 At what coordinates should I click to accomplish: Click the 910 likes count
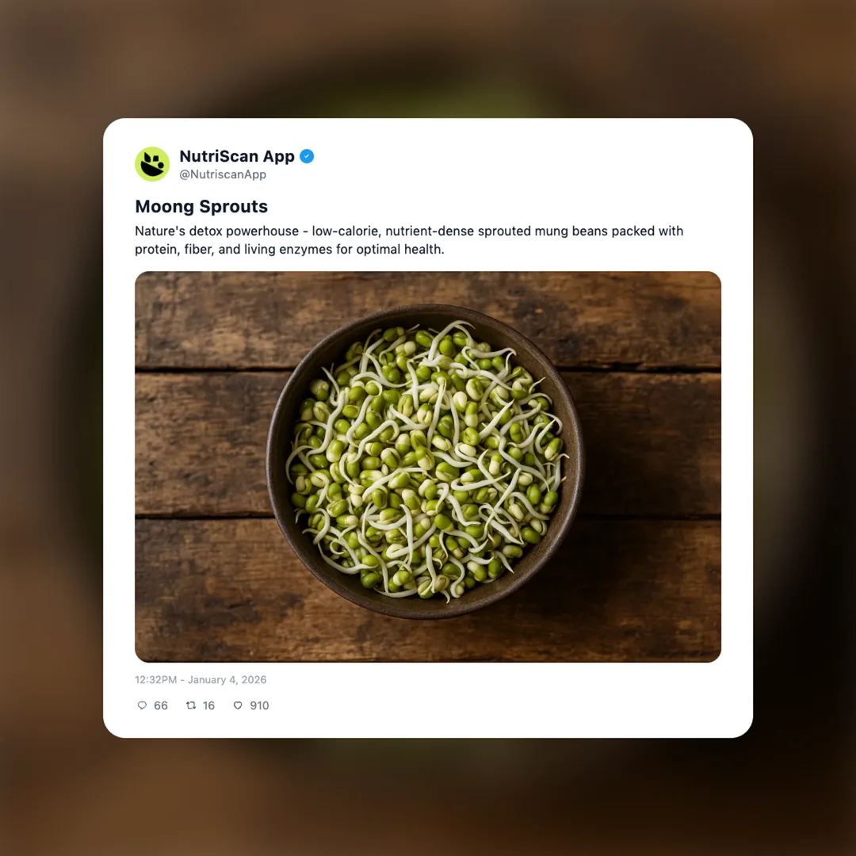pyautogui.click(x=259, y=705)
